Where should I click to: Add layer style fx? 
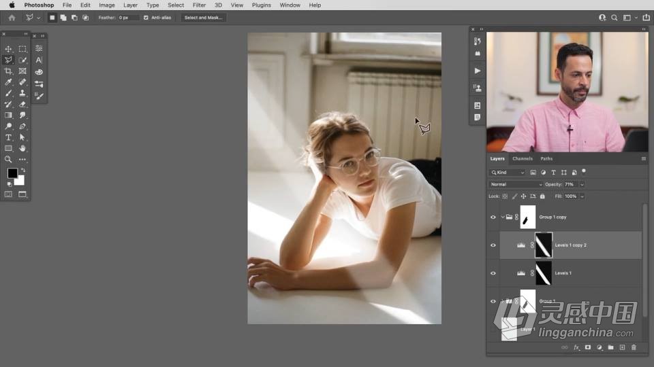click(576, 347)
